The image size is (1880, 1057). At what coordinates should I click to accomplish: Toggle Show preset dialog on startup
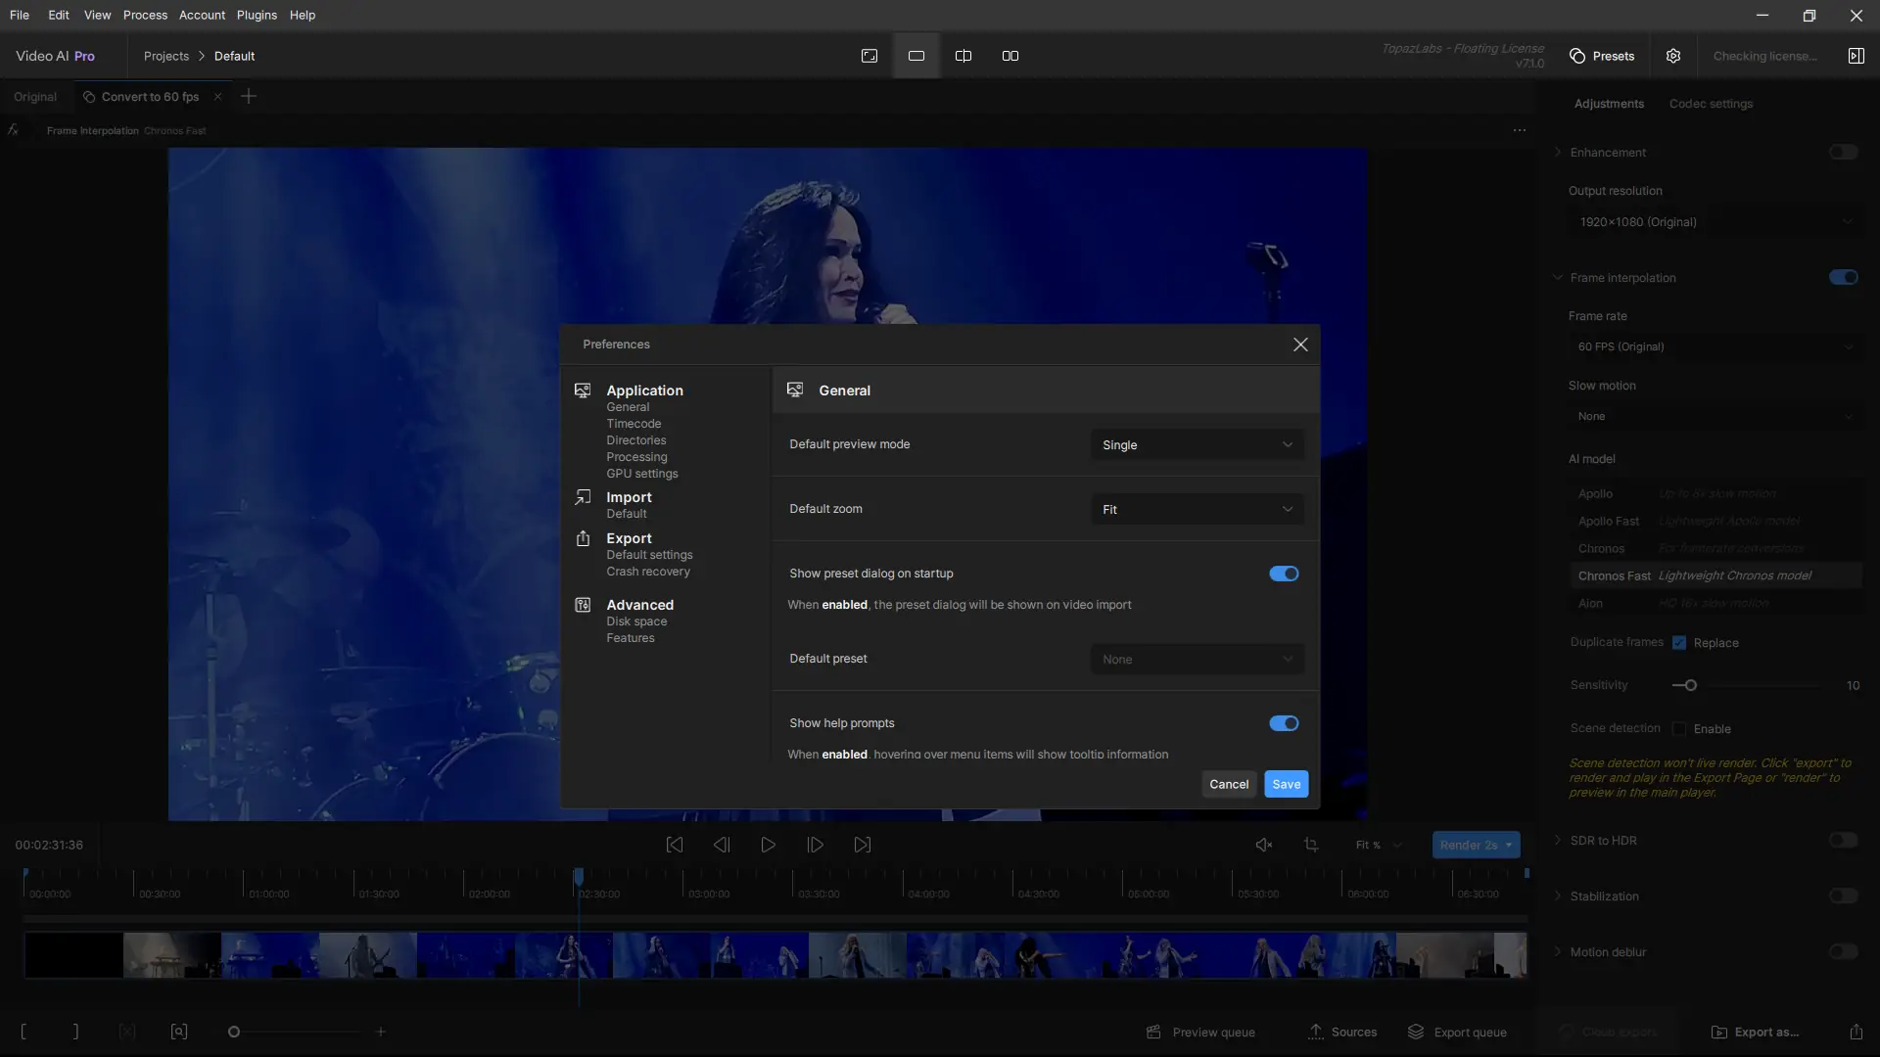point(1284,574)
